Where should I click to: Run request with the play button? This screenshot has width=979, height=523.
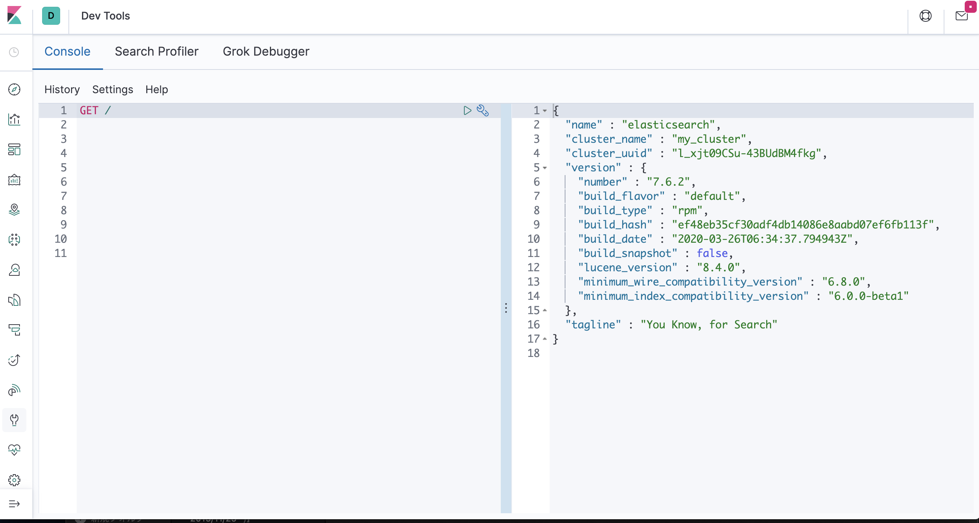coord(467,110)
